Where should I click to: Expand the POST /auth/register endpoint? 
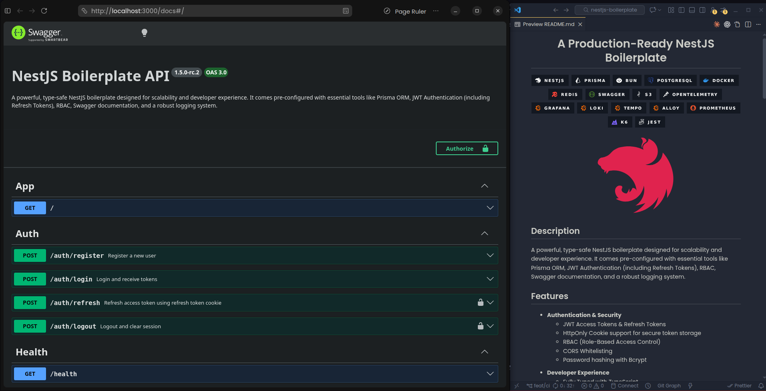490,255
